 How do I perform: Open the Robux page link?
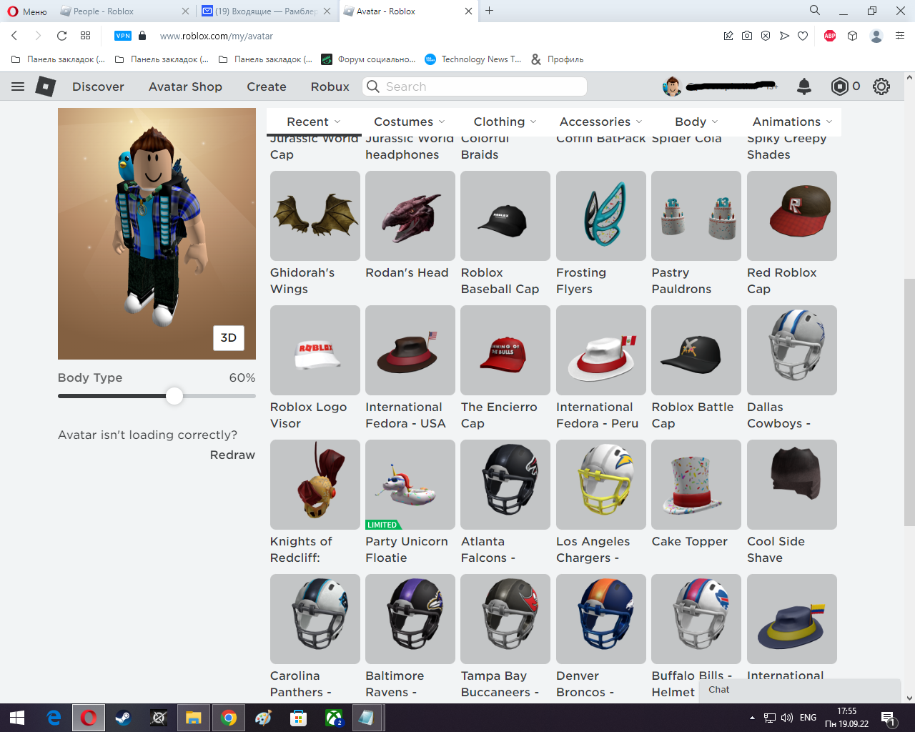(x=330, y=86)
